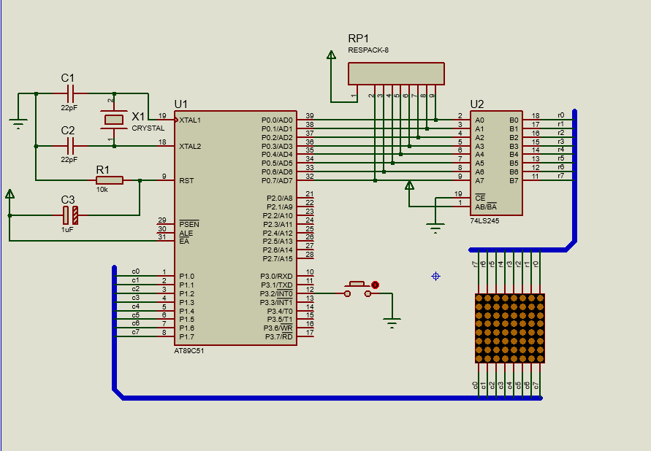Click the EA pin label on U1
Viewport: 651px width, 451px height.
184,242
